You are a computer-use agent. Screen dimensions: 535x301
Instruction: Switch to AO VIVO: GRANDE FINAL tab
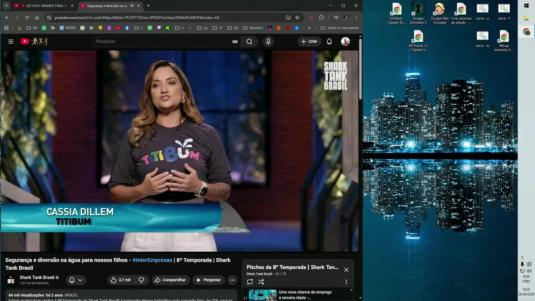[44, 6]
